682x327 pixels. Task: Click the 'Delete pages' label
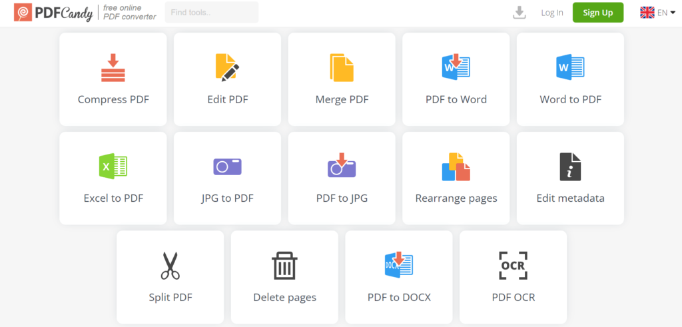[x=285, y=298]
